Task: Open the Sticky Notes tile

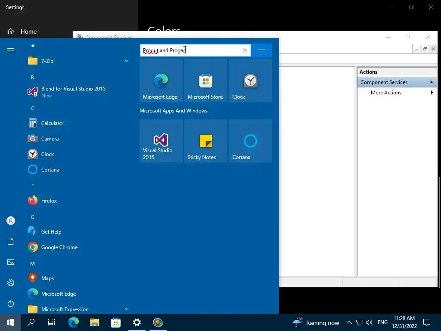Action: [x=205, y=141]
